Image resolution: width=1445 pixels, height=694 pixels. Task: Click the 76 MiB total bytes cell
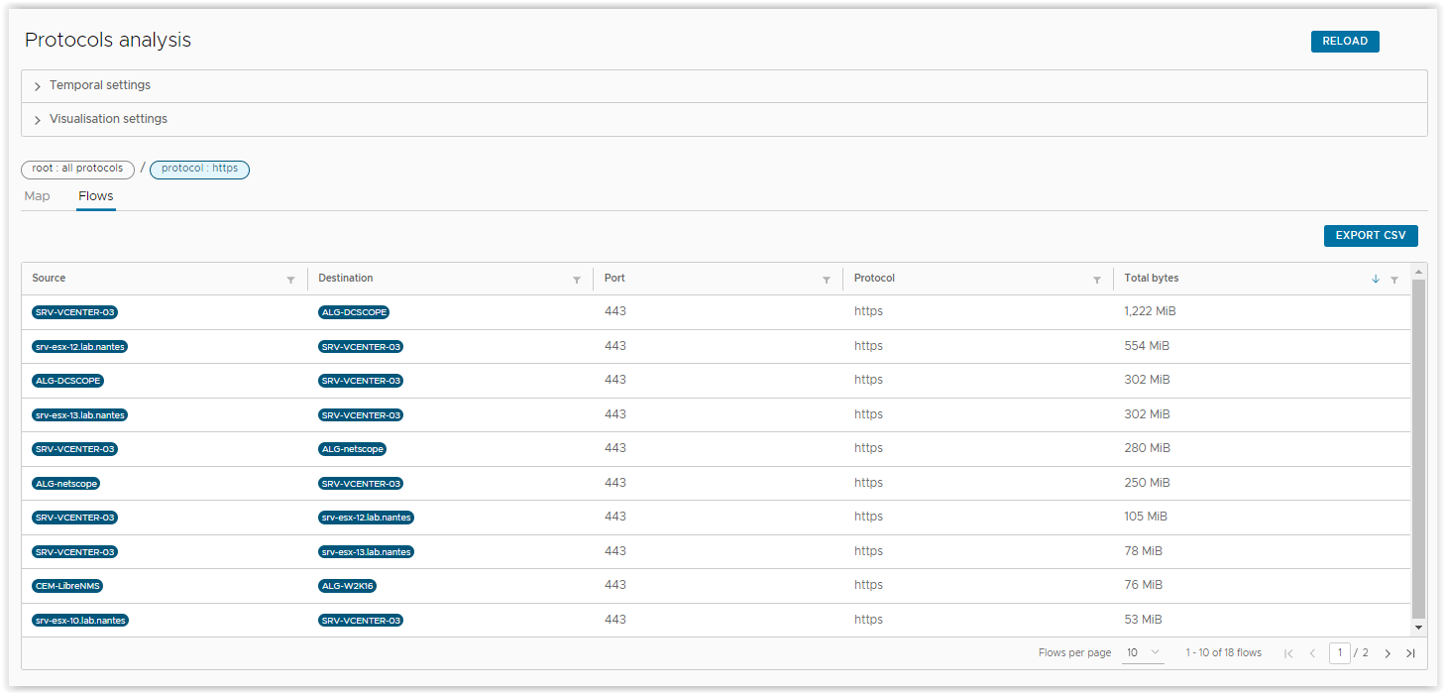coord(1143,585)
